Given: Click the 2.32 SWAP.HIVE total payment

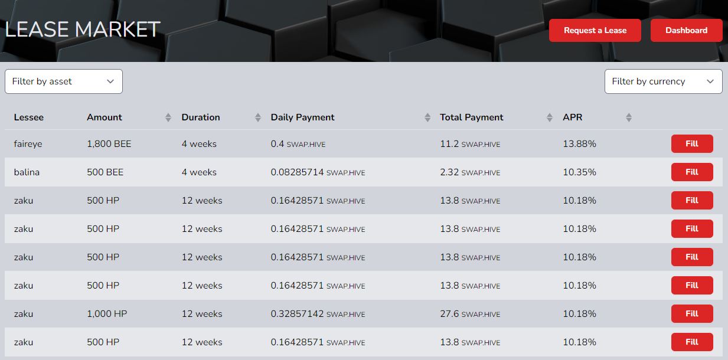Looking at the screenshot, I should coord(470,172).
